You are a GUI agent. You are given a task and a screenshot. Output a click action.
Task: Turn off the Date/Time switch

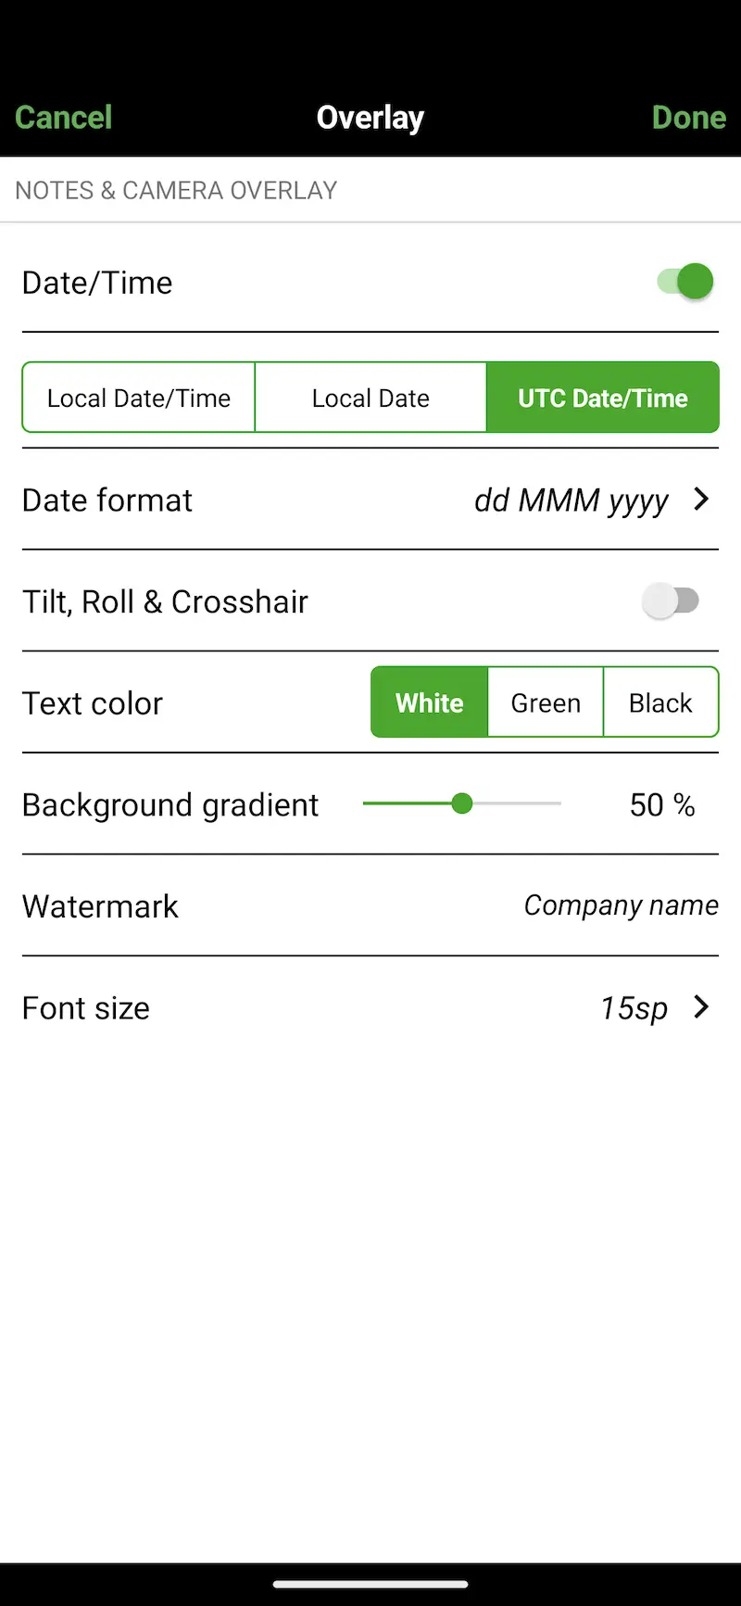685,282
